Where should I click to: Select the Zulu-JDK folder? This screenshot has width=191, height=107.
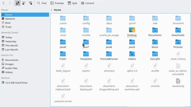click(155, 56)
